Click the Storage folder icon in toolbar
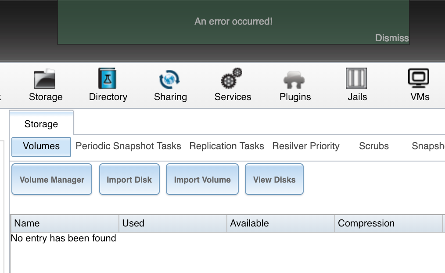Viewport: 445px width, 273px height. pos(45,79)
